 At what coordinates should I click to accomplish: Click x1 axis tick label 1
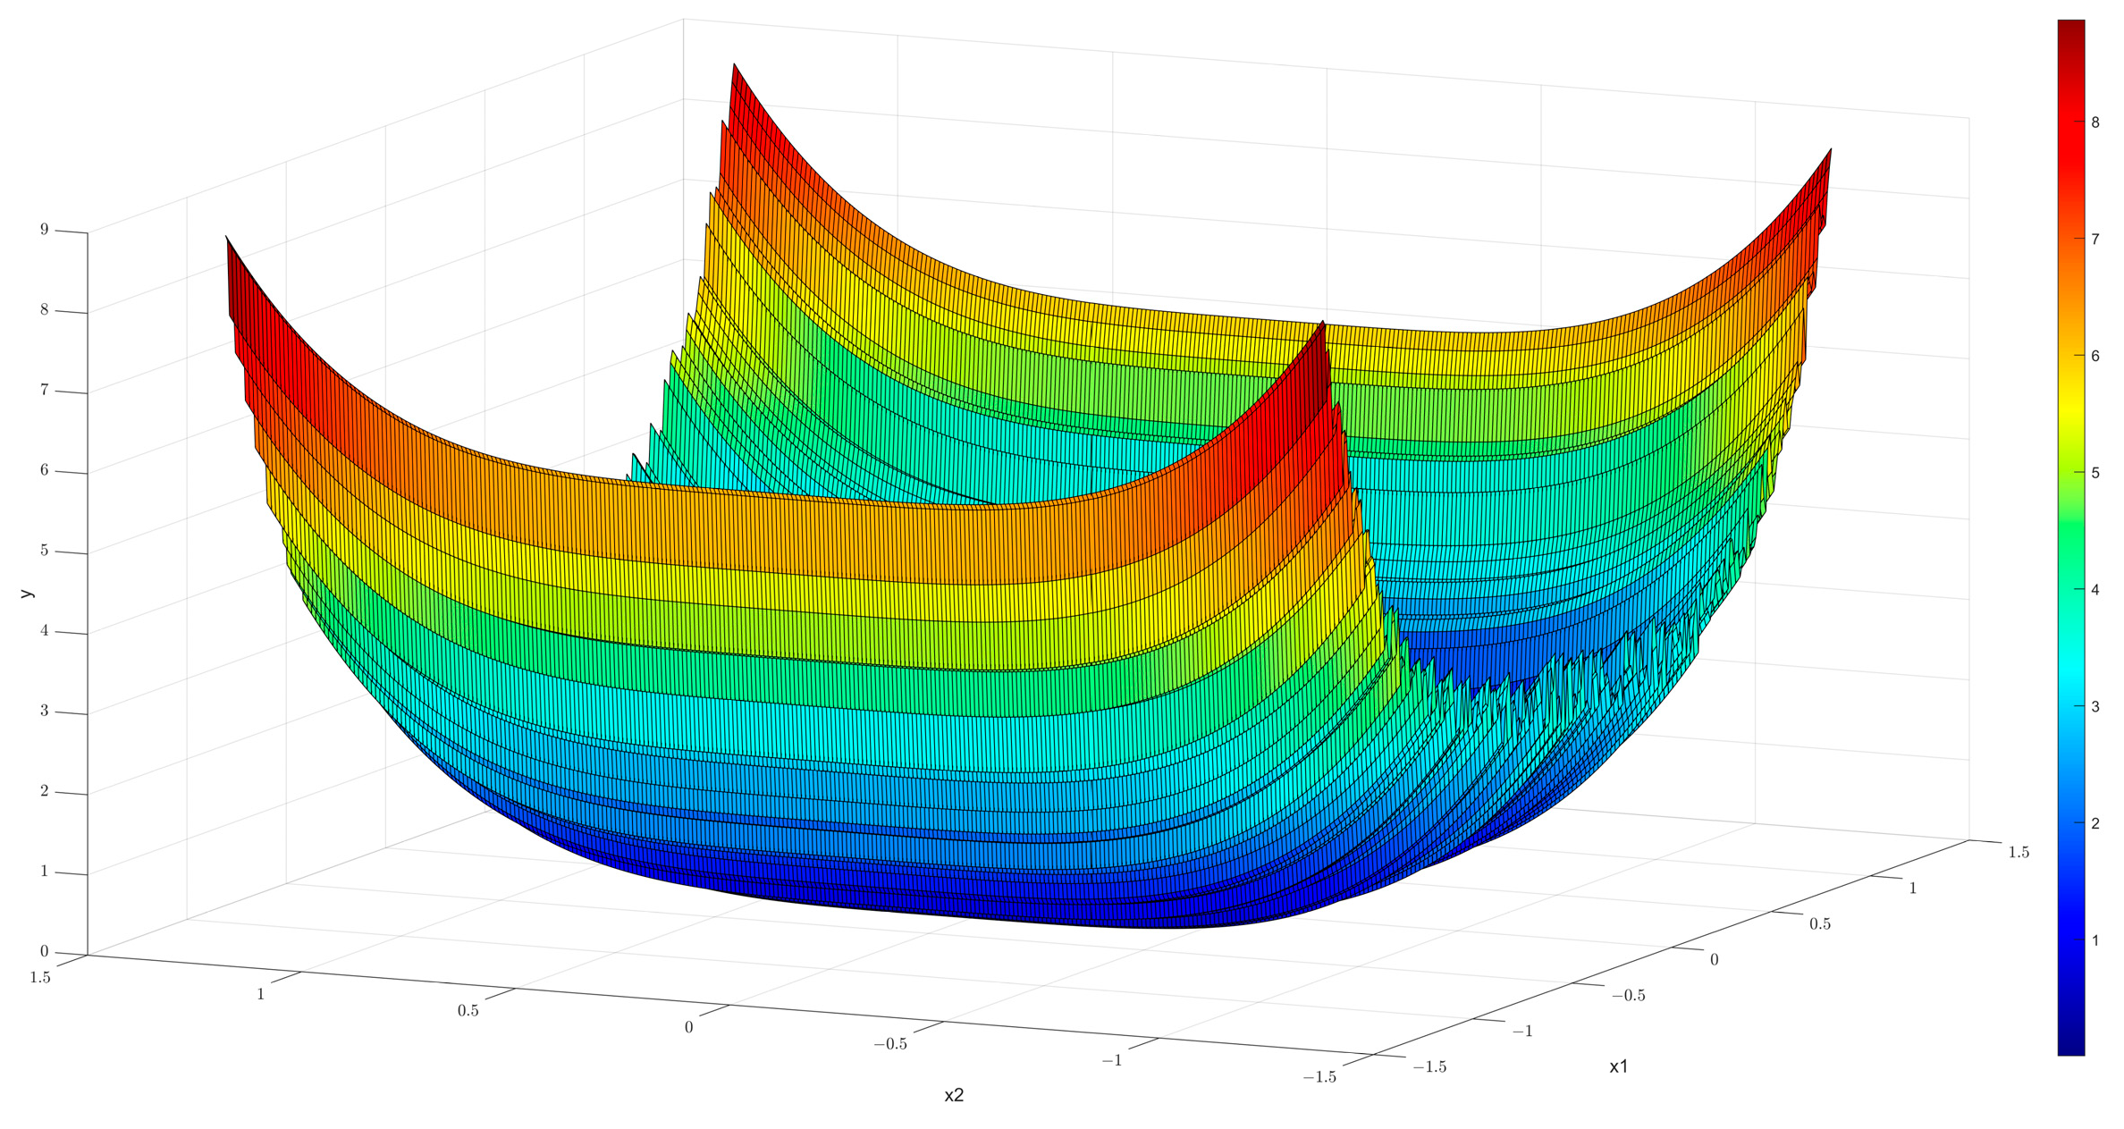(x=1913, y=889)
